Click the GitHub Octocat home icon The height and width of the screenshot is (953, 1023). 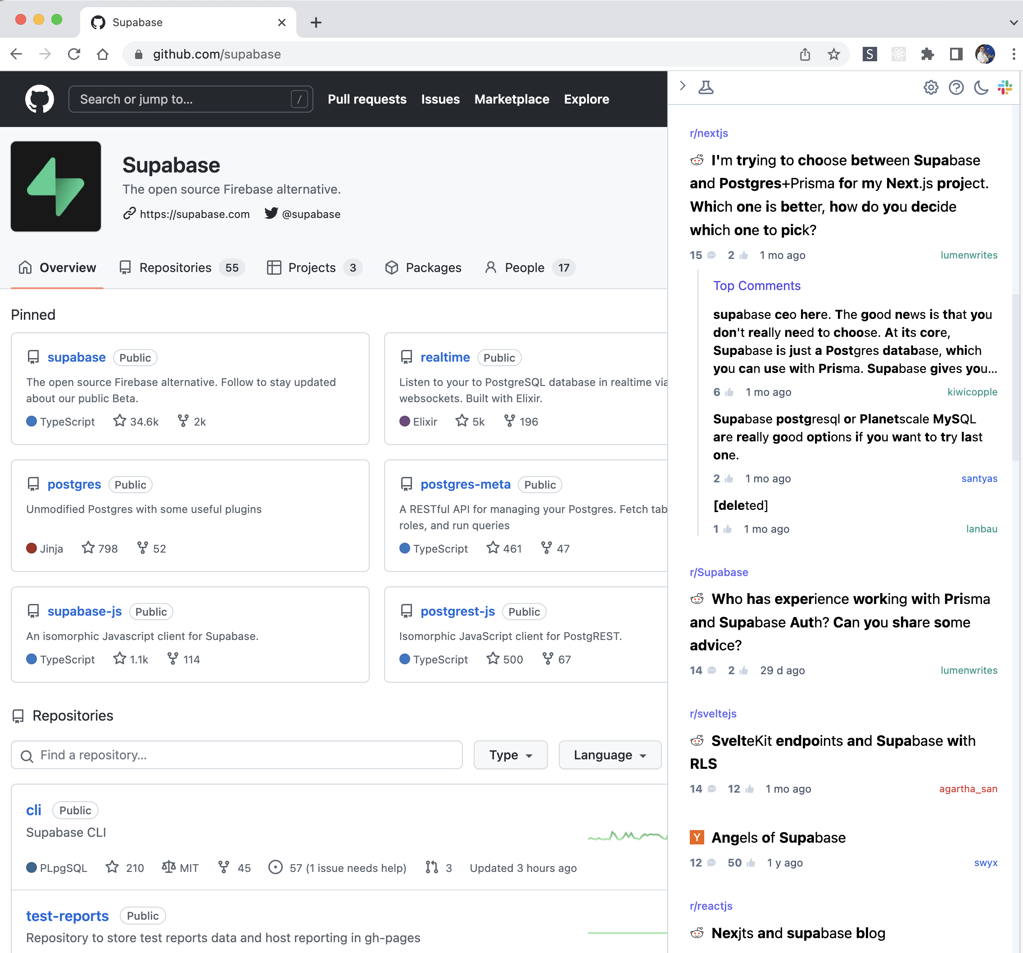tap(41, 99)
